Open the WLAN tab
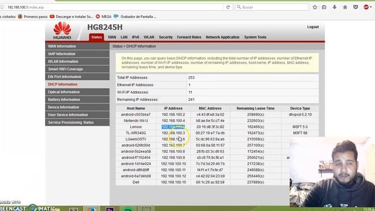375x211 pixels. click(149, 37)
